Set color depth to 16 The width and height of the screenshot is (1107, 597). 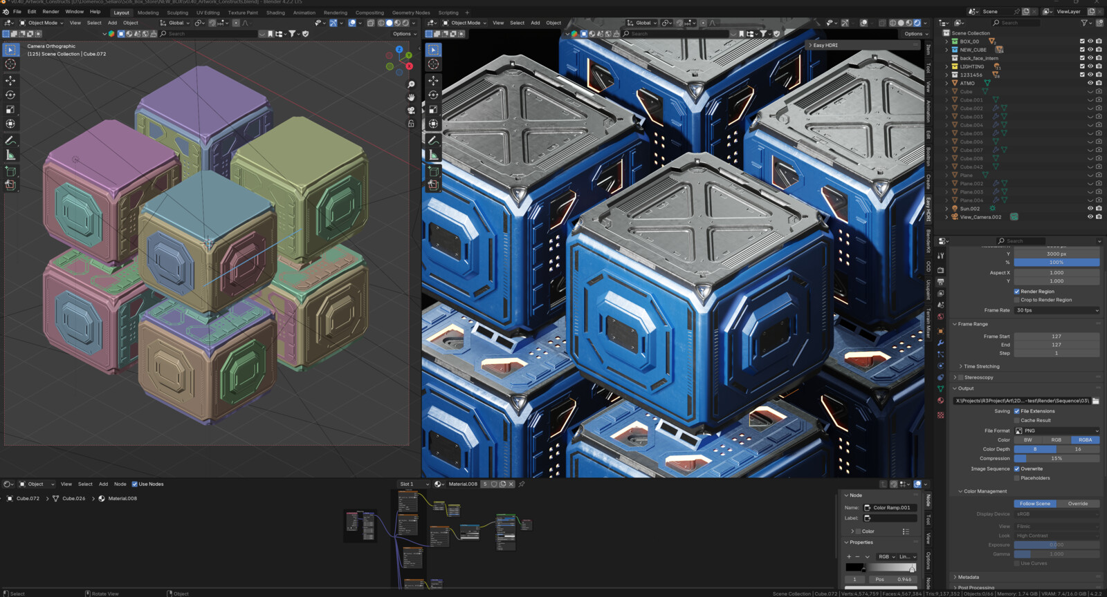[x=1078, y=449]
